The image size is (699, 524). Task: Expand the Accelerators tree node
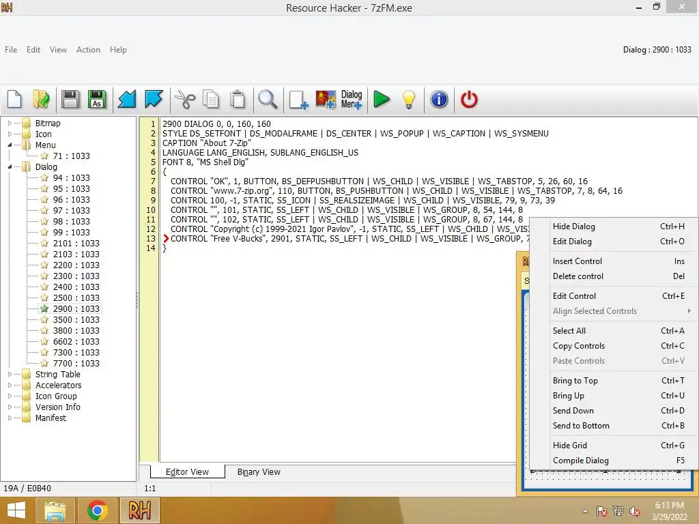pyautogui.click(x=10, y=385)
